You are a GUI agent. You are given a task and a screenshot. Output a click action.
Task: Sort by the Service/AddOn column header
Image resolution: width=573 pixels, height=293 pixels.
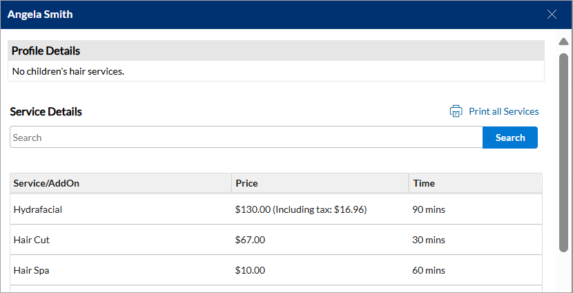coord(121,183)
